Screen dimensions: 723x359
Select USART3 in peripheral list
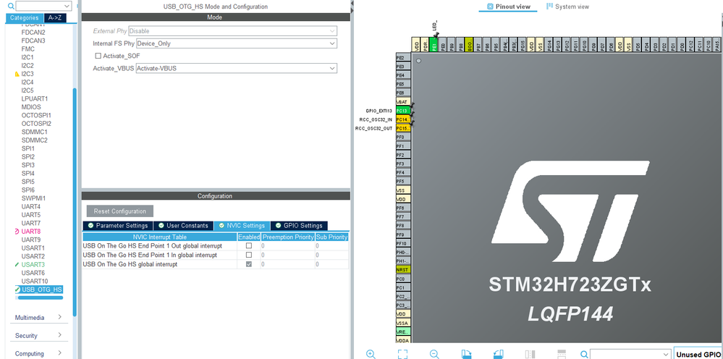[33, 264]
